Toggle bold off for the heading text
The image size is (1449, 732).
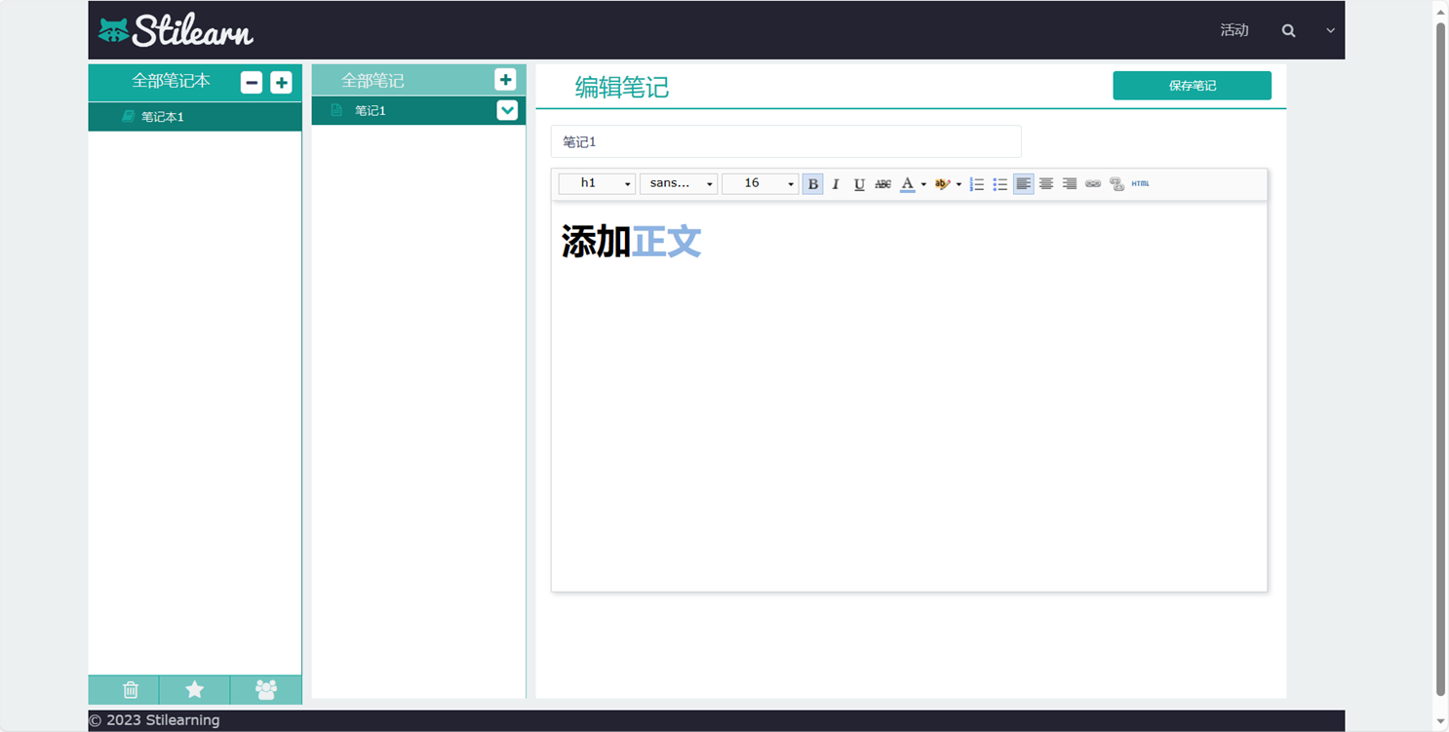pos(812,183)
